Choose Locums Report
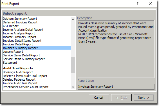Image resolution: width=159 pixels, height=106 pixels. tap(13, 52)
